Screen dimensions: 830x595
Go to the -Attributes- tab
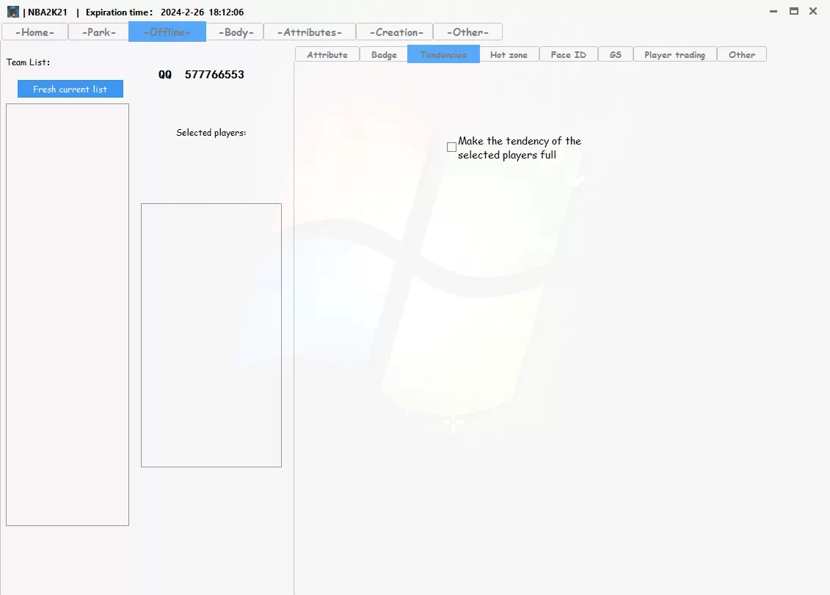310,32
